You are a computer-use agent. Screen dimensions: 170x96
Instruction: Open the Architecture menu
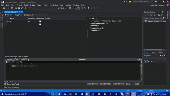54,5
